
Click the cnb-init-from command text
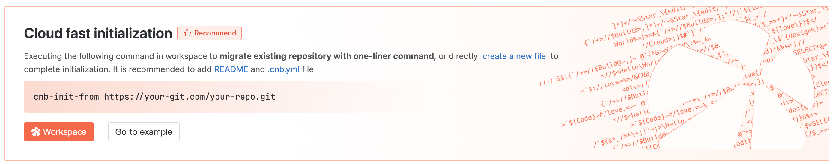click(66, 97)
